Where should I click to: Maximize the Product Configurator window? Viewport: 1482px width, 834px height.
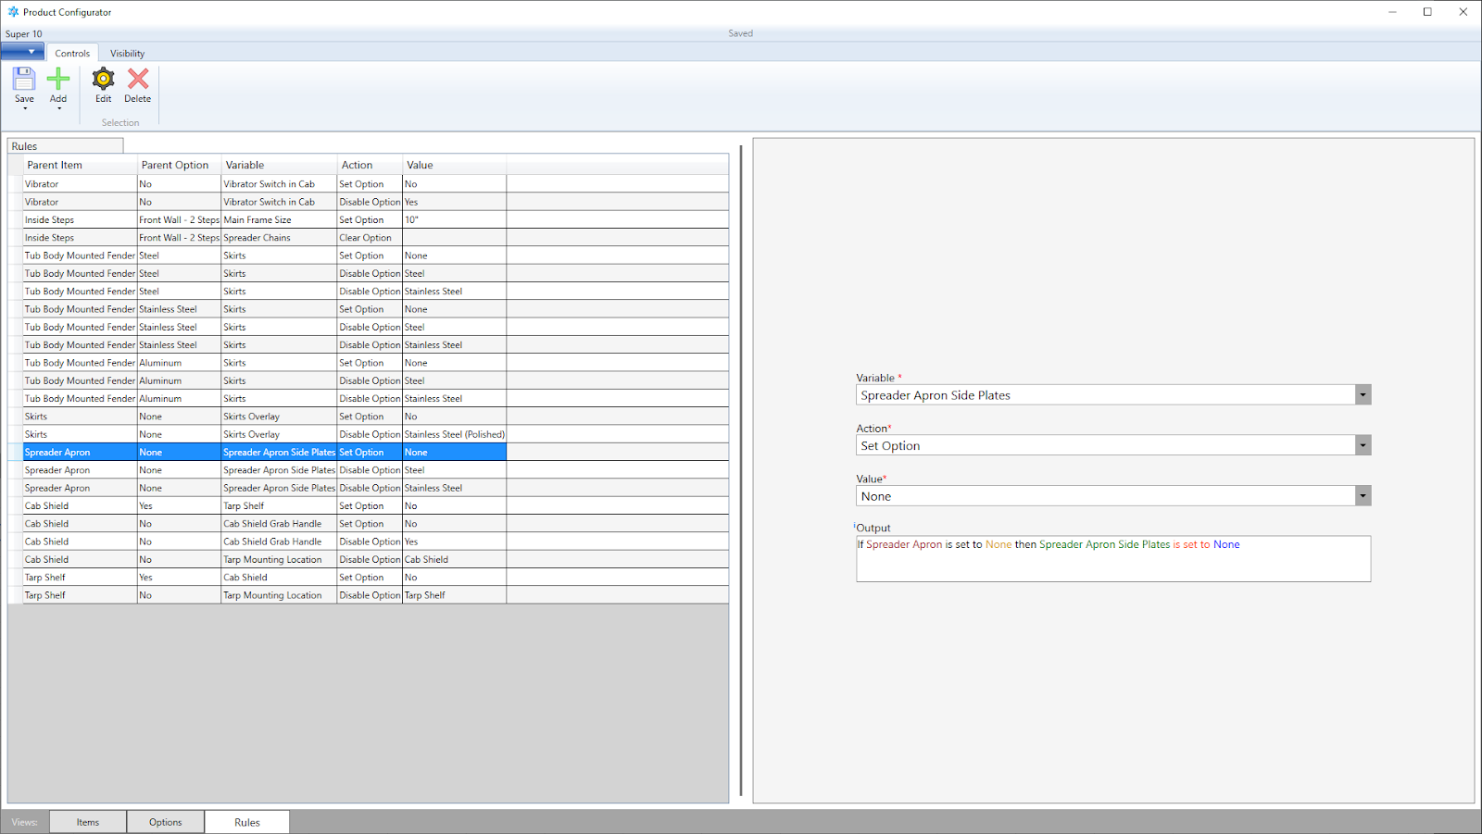pyautogui.click(x=1427, y=12)
